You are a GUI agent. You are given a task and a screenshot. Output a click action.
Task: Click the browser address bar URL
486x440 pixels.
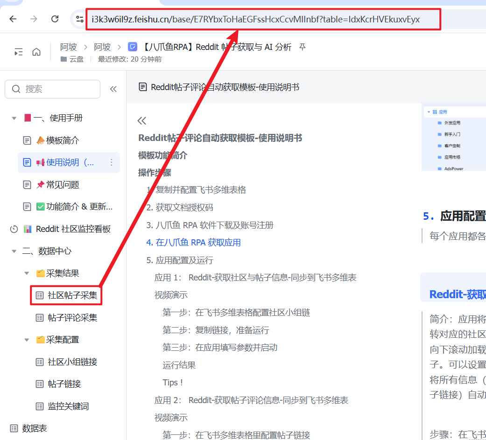pos(255,19)
